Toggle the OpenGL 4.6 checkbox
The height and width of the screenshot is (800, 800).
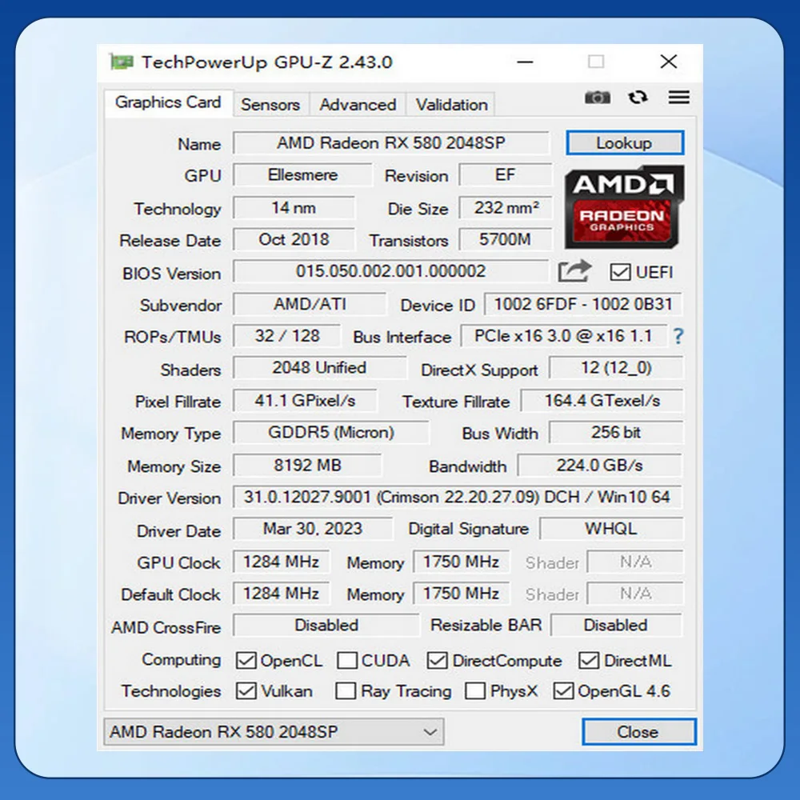point(563,691)
